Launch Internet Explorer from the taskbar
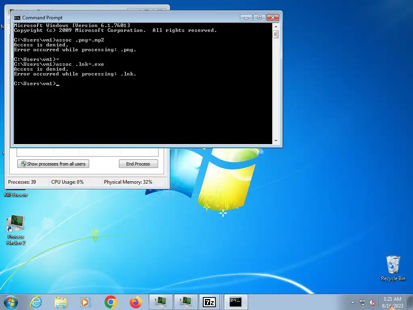Image resolution: width=413 pixels, height=310 pixels. coord(36,302)
